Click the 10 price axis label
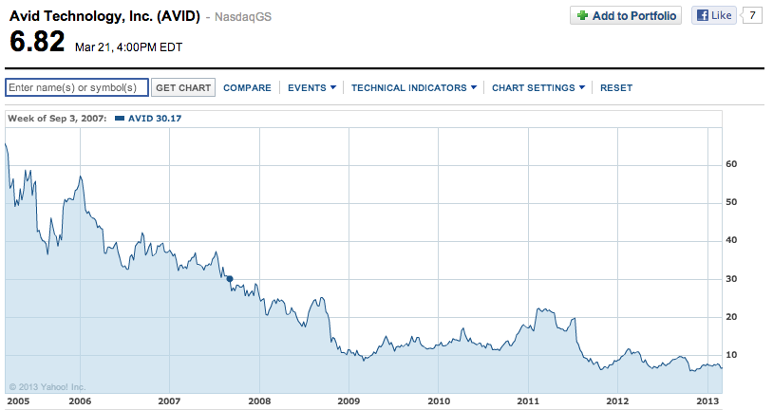Screen dimensions: 773x410 [731, 355]
